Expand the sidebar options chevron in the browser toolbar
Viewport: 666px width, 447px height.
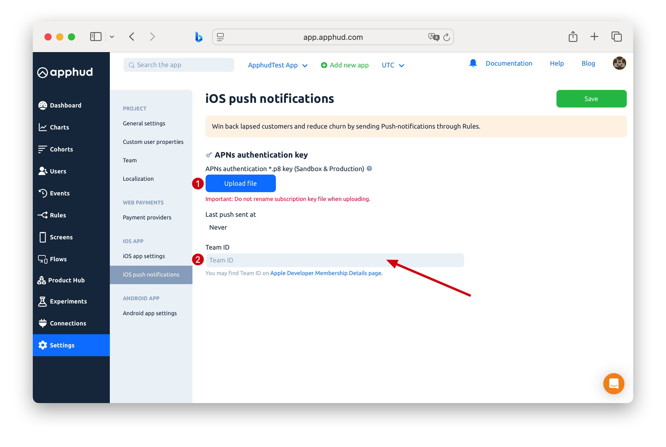[x=112, y=37]
